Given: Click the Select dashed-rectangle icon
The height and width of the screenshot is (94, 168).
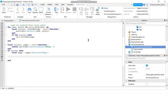Looking at the screenshot, I should tap(41, 9).
